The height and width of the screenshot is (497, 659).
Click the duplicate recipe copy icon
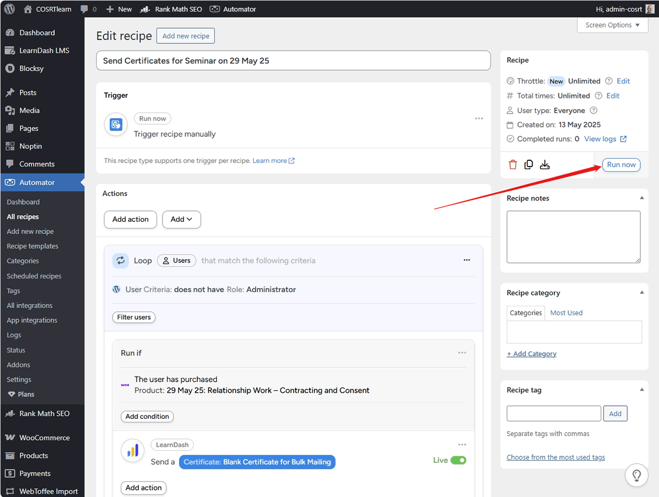pyautogui.click(x=528, y=165)
